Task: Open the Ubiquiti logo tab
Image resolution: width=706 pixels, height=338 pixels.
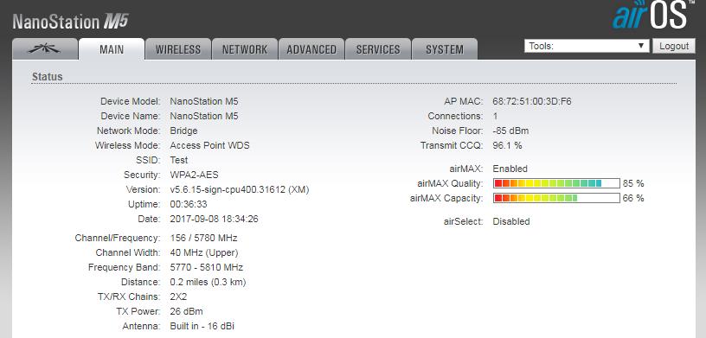Action: tap(45, 49)
